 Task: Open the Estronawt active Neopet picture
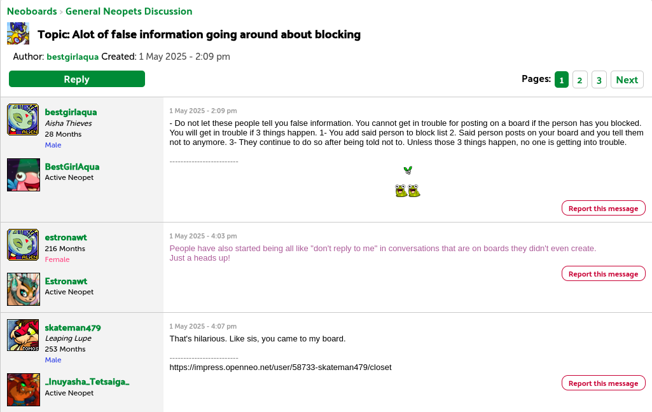coord(24,289)
